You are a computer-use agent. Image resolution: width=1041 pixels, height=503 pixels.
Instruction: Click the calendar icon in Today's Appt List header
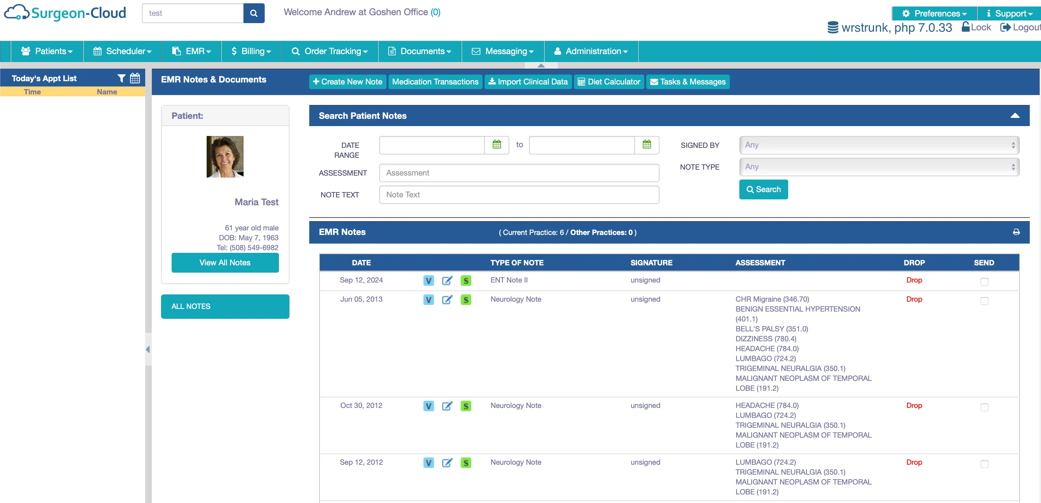(135, 78)
